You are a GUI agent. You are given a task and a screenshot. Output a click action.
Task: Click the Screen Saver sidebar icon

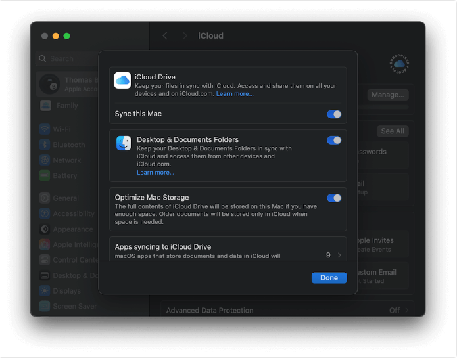[45, 306]
